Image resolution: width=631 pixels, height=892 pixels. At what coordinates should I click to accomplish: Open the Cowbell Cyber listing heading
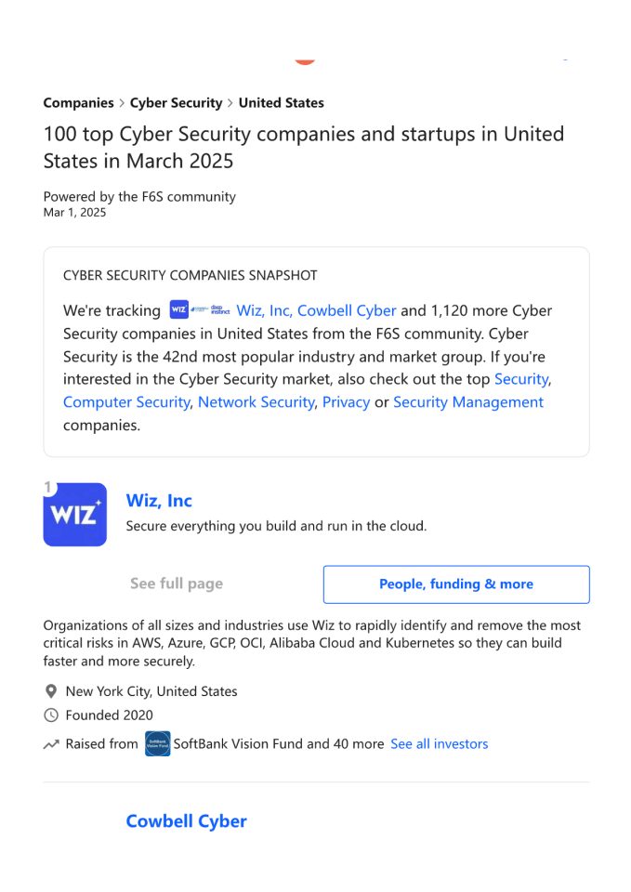coord(186,821)
